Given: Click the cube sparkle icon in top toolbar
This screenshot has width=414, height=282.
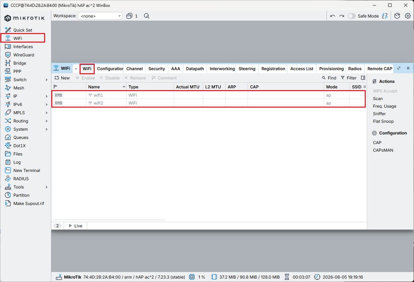Looking at the screenshot, I should coord(397,16).
